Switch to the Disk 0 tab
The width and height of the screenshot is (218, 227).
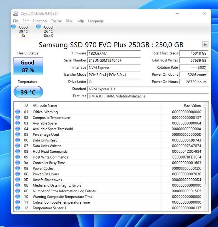[x=48, y=31]
